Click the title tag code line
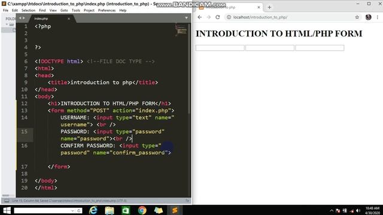 coord(103,82)
